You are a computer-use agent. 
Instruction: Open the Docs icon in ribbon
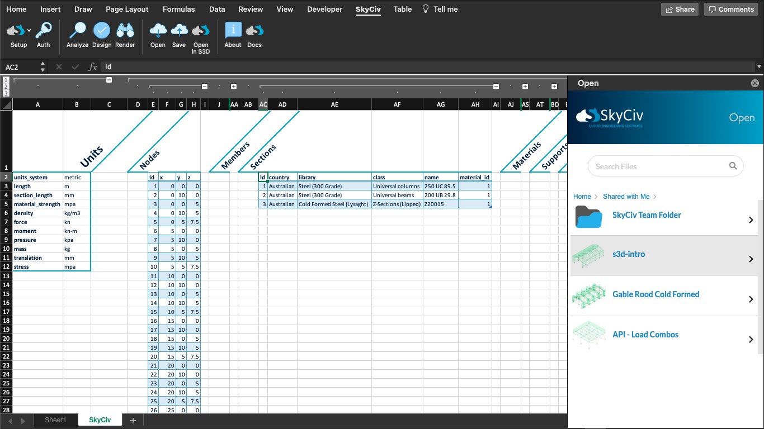254,30
